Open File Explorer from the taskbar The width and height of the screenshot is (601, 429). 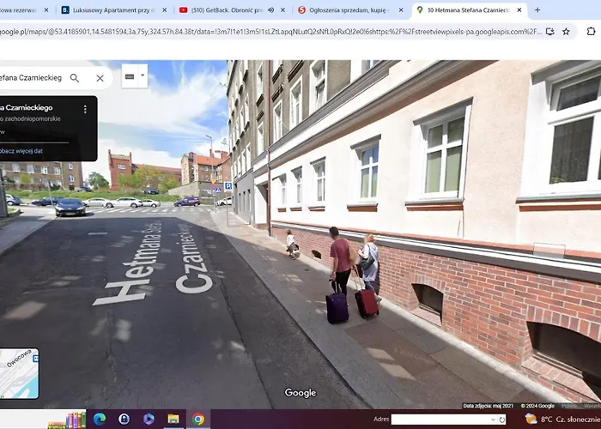point(173,419)
